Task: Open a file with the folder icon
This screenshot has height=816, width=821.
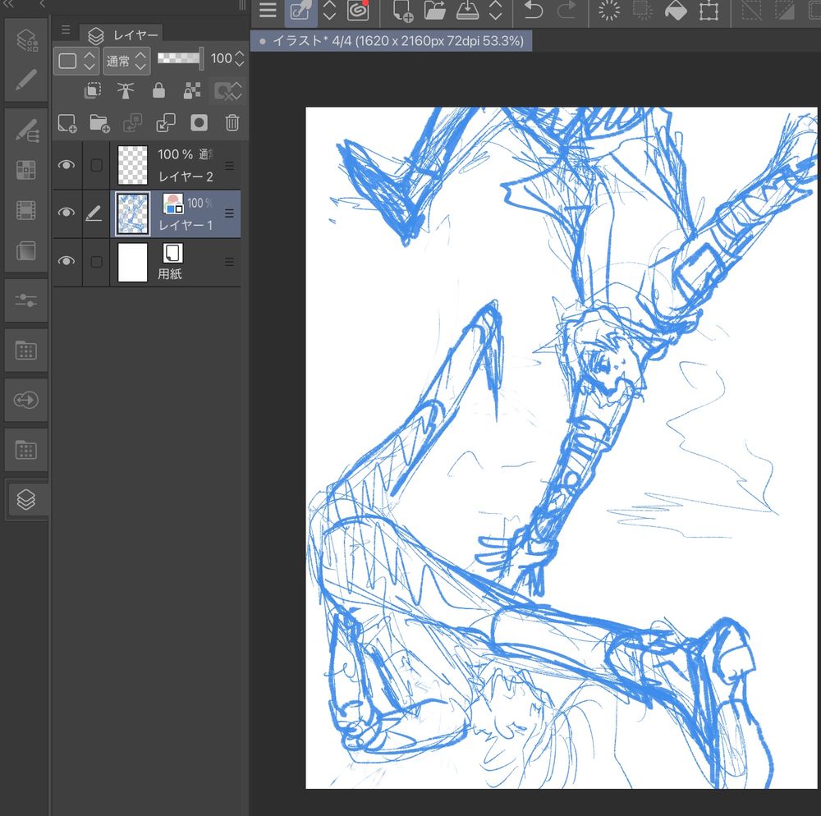Action: coord(434,10)
